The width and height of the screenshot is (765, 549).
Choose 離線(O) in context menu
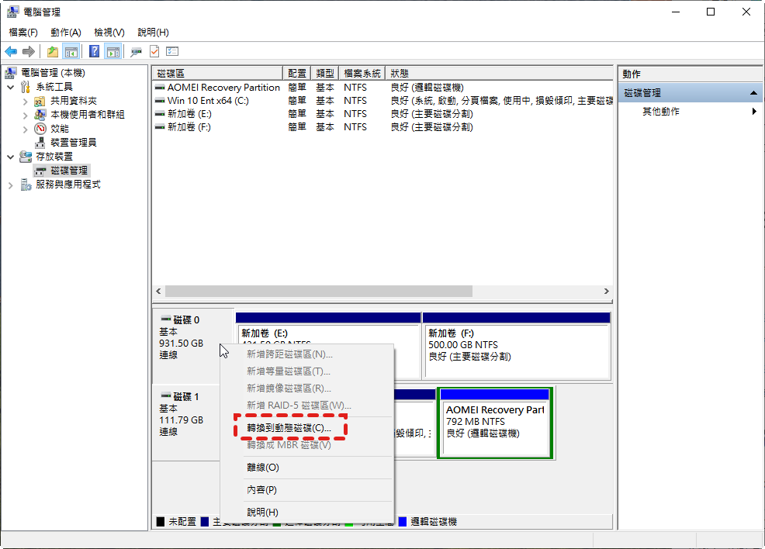[307, 467]
